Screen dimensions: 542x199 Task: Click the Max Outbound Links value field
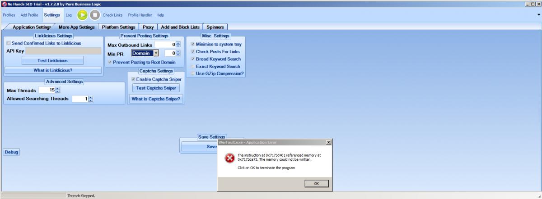(x=165, y=45)
